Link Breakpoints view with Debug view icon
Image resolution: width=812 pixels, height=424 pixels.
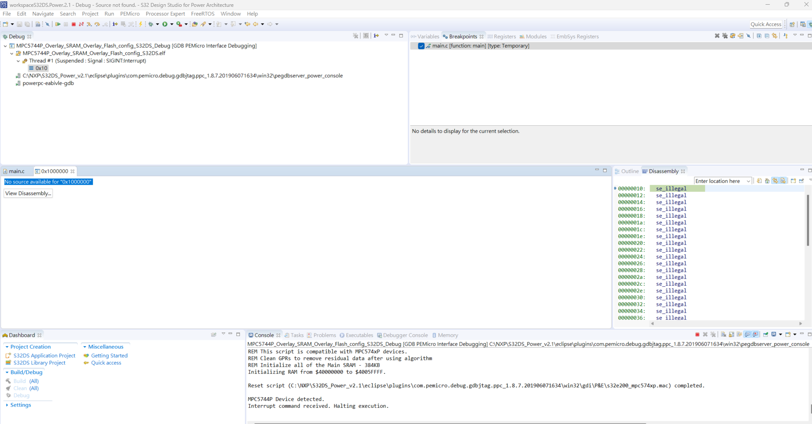tap(775, 36)
